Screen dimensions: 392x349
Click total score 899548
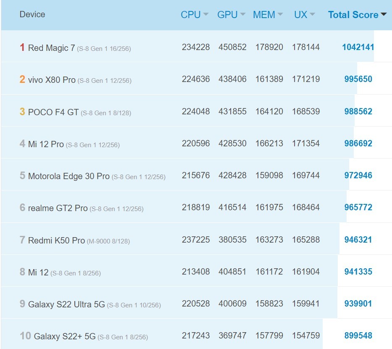[358, 336]
